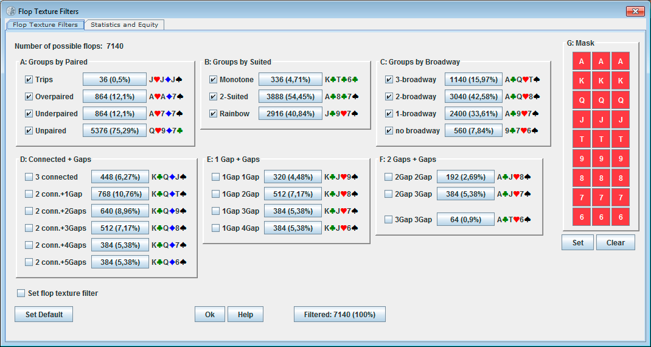
Task: Check the Set flop texture filter option
Action: point(21,293)
